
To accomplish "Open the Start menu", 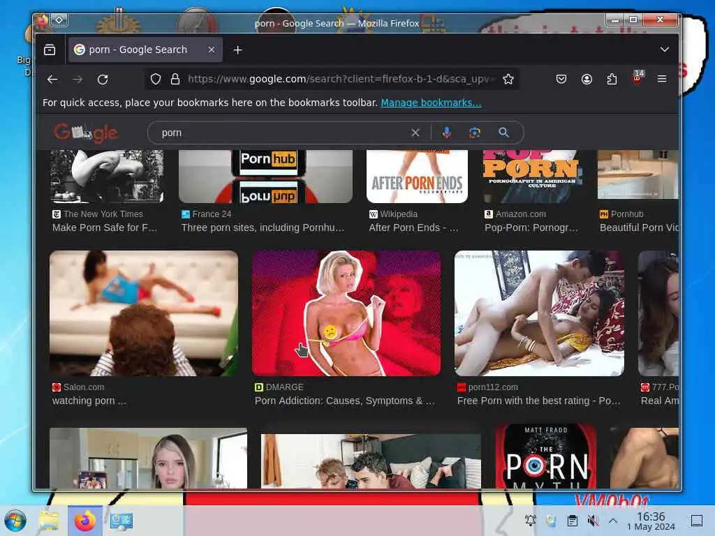I will pos(15,521).
